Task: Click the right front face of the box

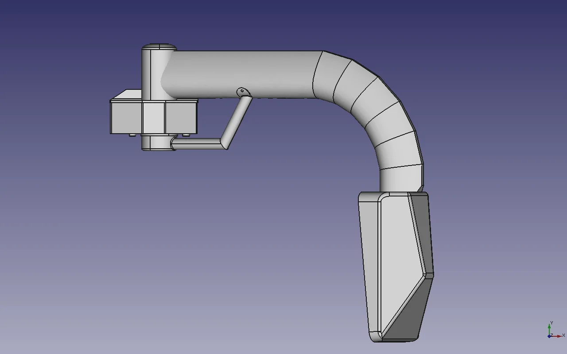Action: click(x=181, y=117)
